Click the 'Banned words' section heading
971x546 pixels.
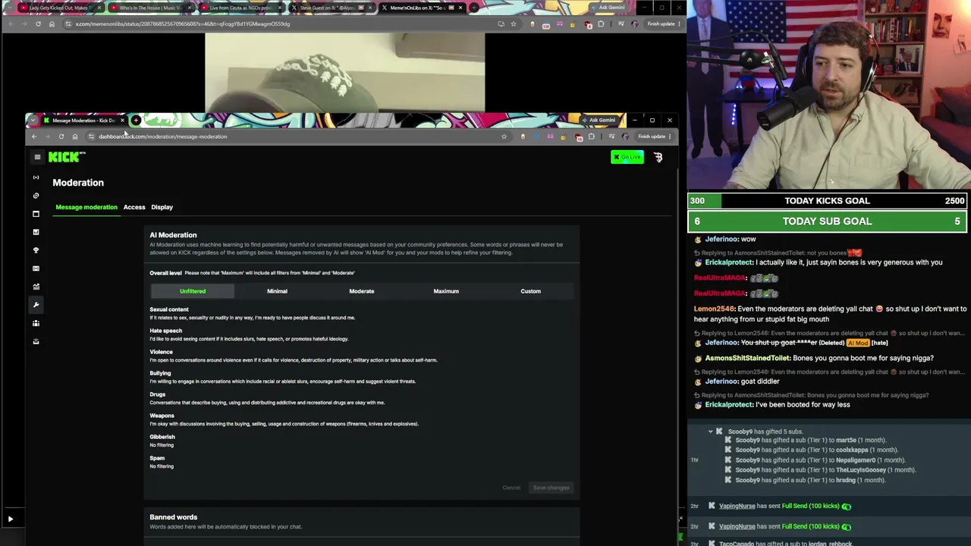(x=173, y=517)
